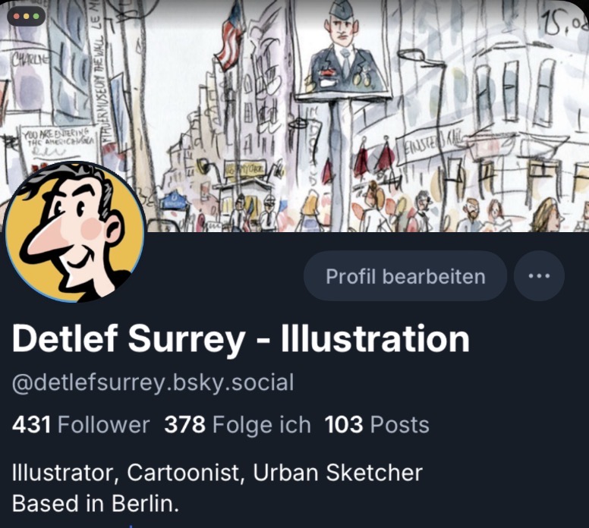589x528 pixels.
Task: Click the Mauermuseum vertical sign in banner
Action: tap(99, 71)
